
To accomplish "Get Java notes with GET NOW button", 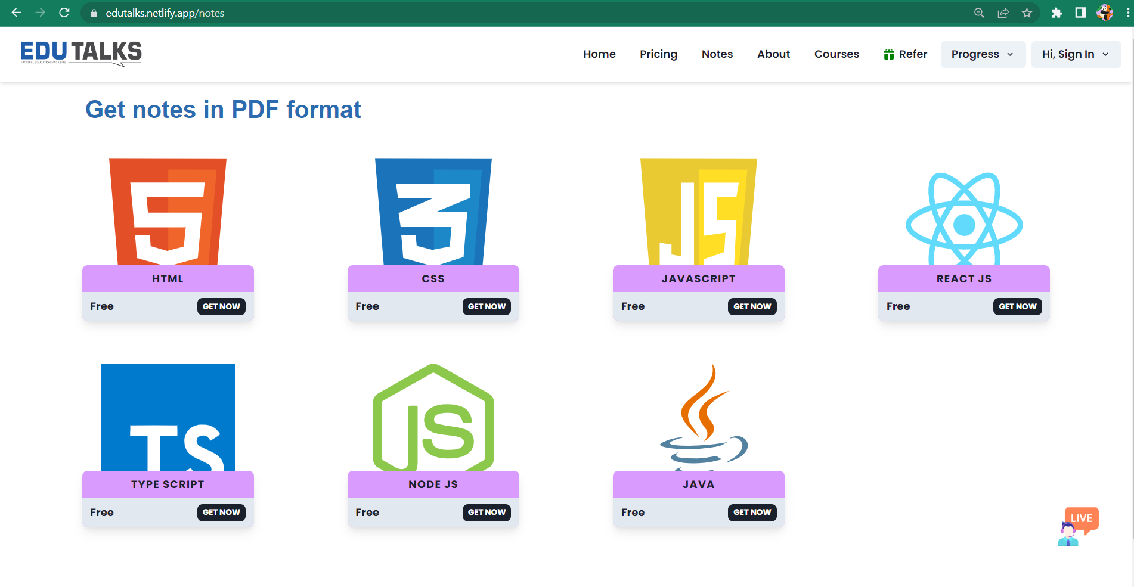I will click(x=752, y=513).
